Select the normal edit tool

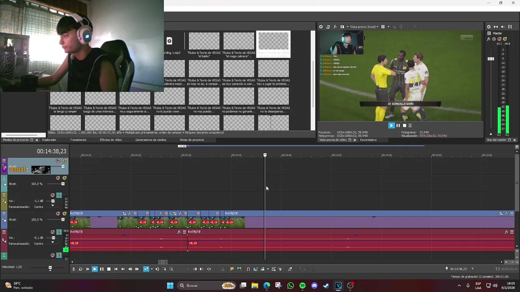(146, 269)
